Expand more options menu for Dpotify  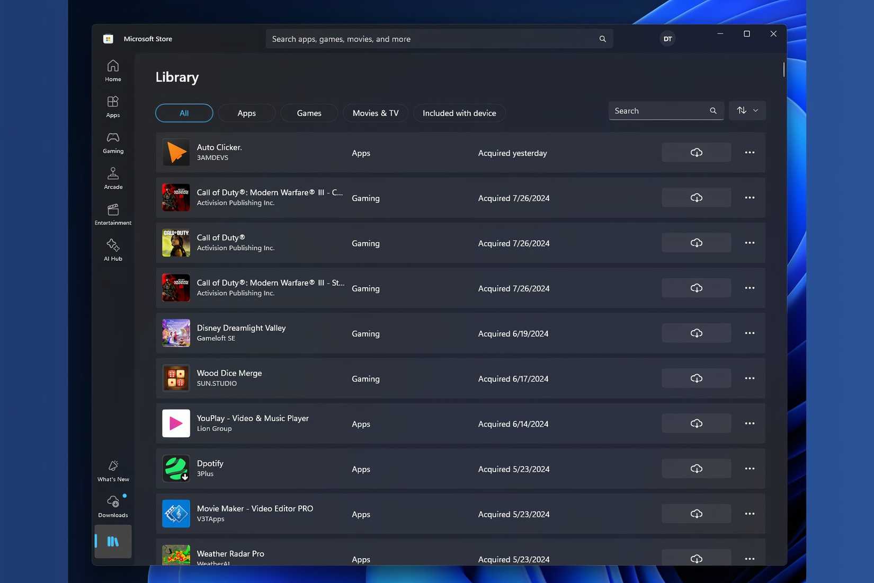tap(750, 469)
